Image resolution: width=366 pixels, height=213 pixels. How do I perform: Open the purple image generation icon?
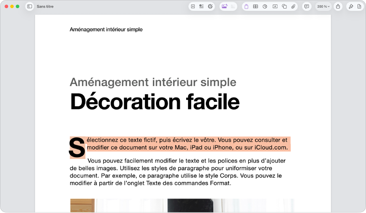click(x=224, y=7)
